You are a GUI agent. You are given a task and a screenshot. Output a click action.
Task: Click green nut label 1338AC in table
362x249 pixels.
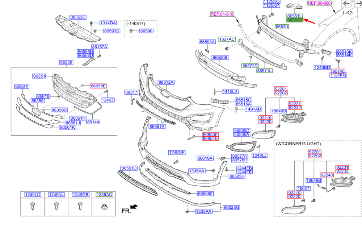[104, 195]
